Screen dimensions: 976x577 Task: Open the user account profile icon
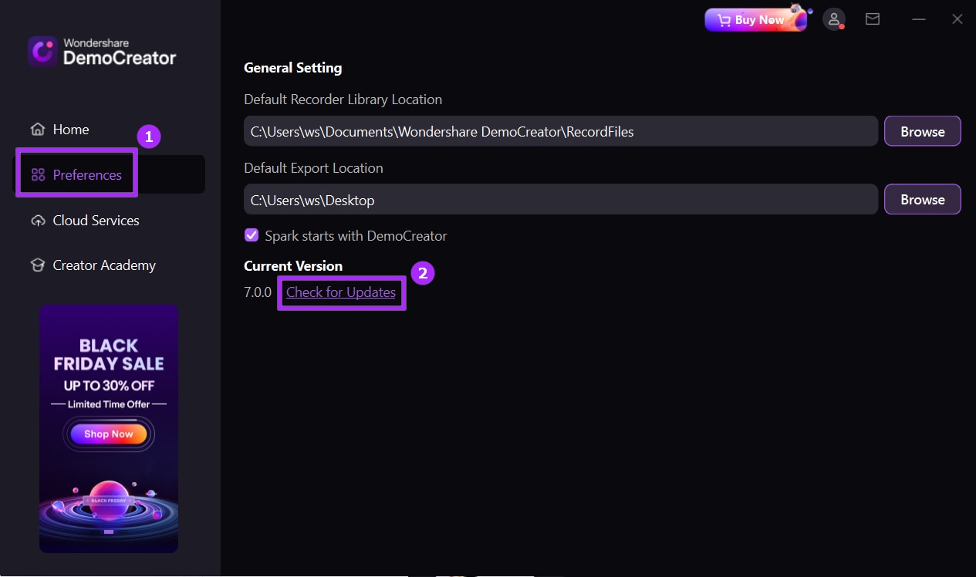[833, 19]
